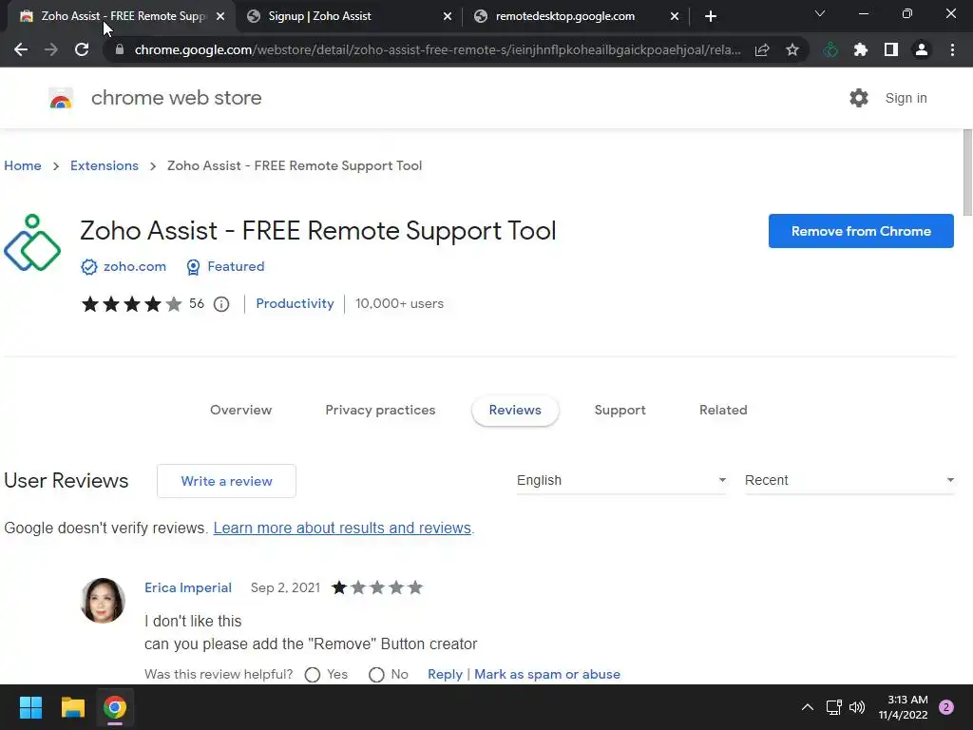Open the Privacy practices tab
Image resolution: width=973 pixels, height=730 pixels.
pos(380,411)
